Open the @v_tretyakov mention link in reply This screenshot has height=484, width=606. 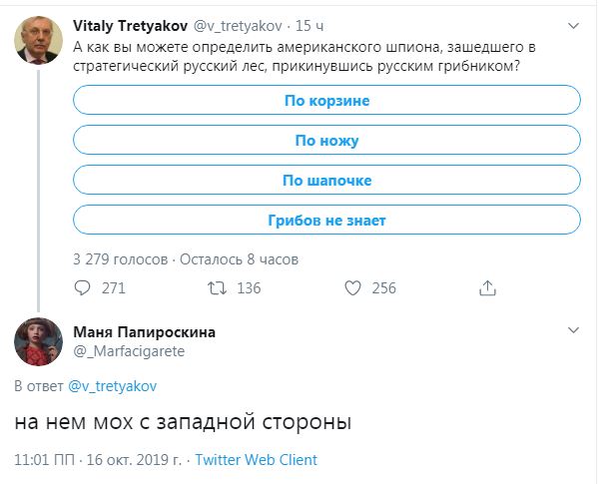pos(112,385)
